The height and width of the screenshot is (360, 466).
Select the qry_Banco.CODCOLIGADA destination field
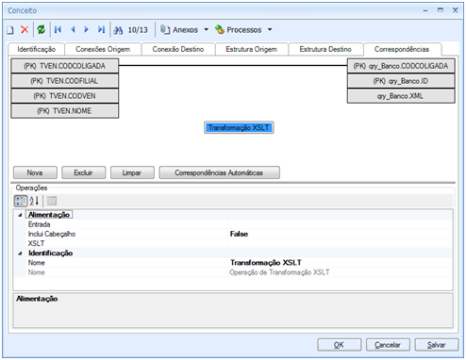[401, 66]
